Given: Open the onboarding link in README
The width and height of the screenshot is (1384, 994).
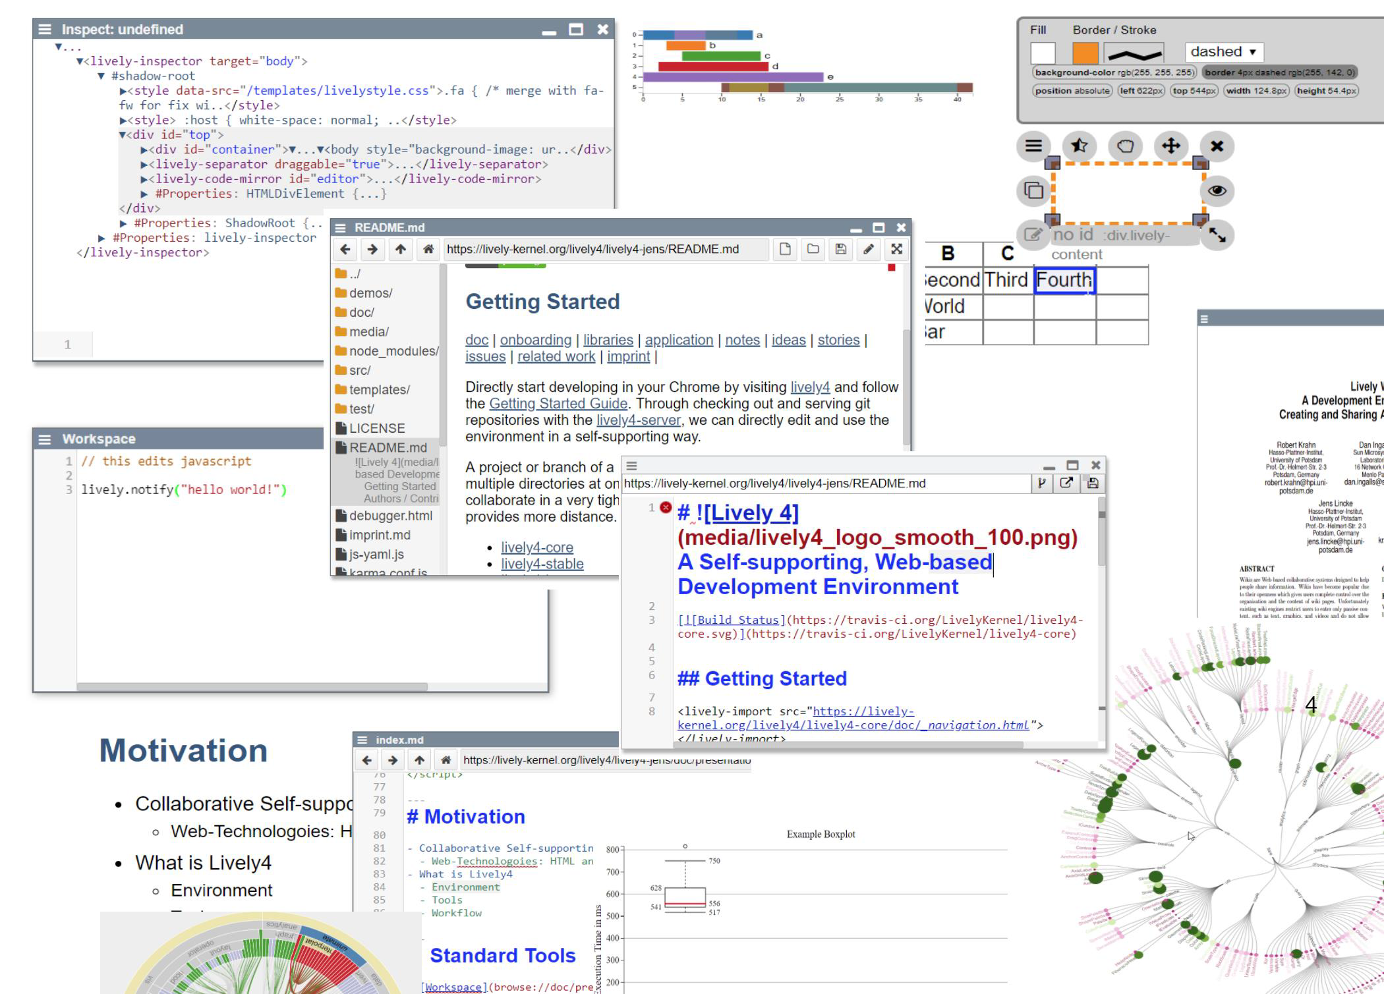Looking at the screenshot, I should [535, 340].
